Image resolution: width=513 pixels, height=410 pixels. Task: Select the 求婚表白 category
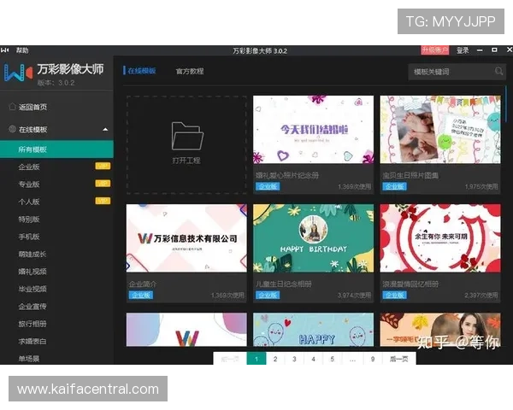32,342
